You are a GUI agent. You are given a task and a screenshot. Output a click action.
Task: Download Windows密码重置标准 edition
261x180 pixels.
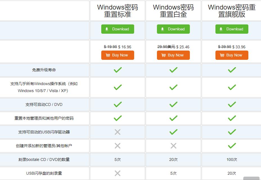[x=118, y=29]
